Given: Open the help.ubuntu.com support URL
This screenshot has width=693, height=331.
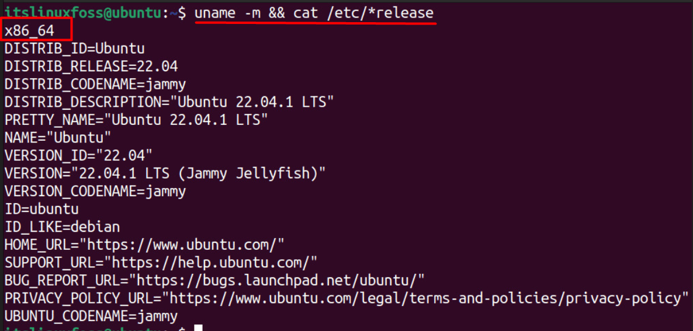Looking at the screenshot, I should [x=214, y=262].
